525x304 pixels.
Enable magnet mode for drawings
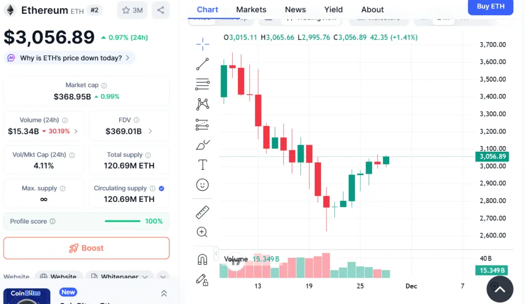pyautogui.click(x=202, y=259)
